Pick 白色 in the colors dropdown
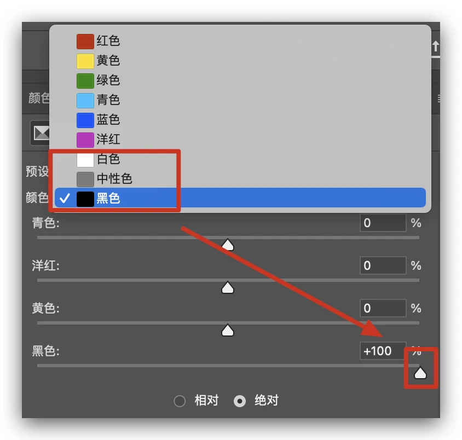Image resolution: width=462 pixels, height=440 pixels. coord(240,159)
